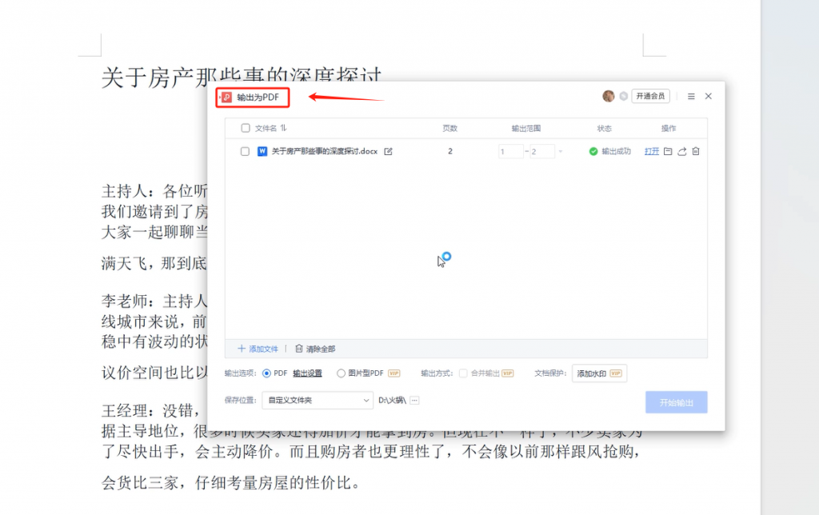Delete the file using the trash icon in the row
Screen dimensions: 819x515
point(696,151)
